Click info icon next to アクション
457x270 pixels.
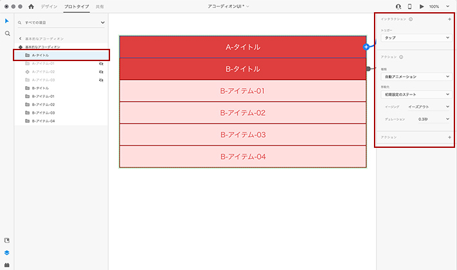401,57
